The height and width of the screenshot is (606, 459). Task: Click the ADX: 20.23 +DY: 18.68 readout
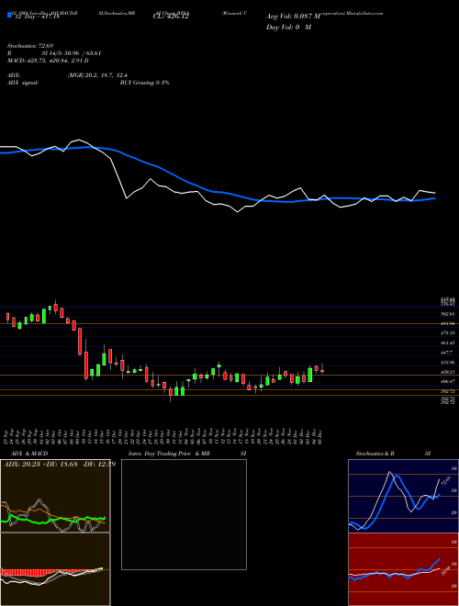(59, 465)
